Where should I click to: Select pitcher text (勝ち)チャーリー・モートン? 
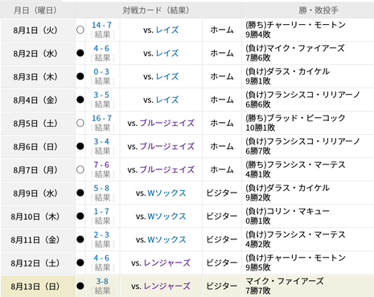pyautogui.click(x=296, y=25)
